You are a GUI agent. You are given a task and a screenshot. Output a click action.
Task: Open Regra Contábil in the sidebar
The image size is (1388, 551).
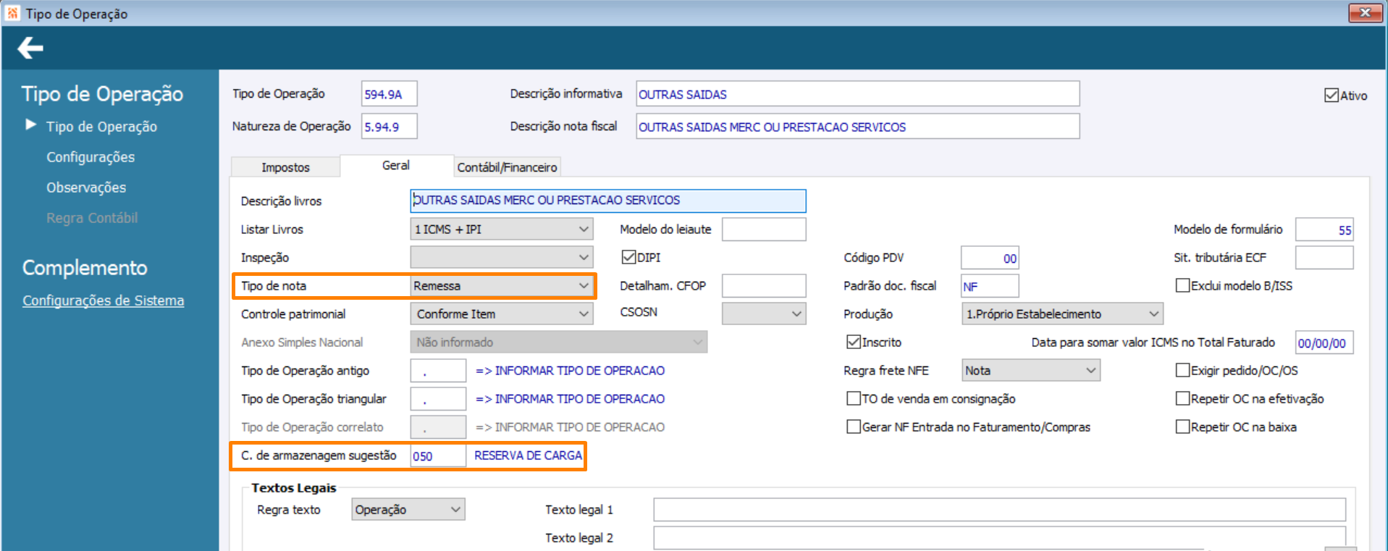click(x=92, y=218)
